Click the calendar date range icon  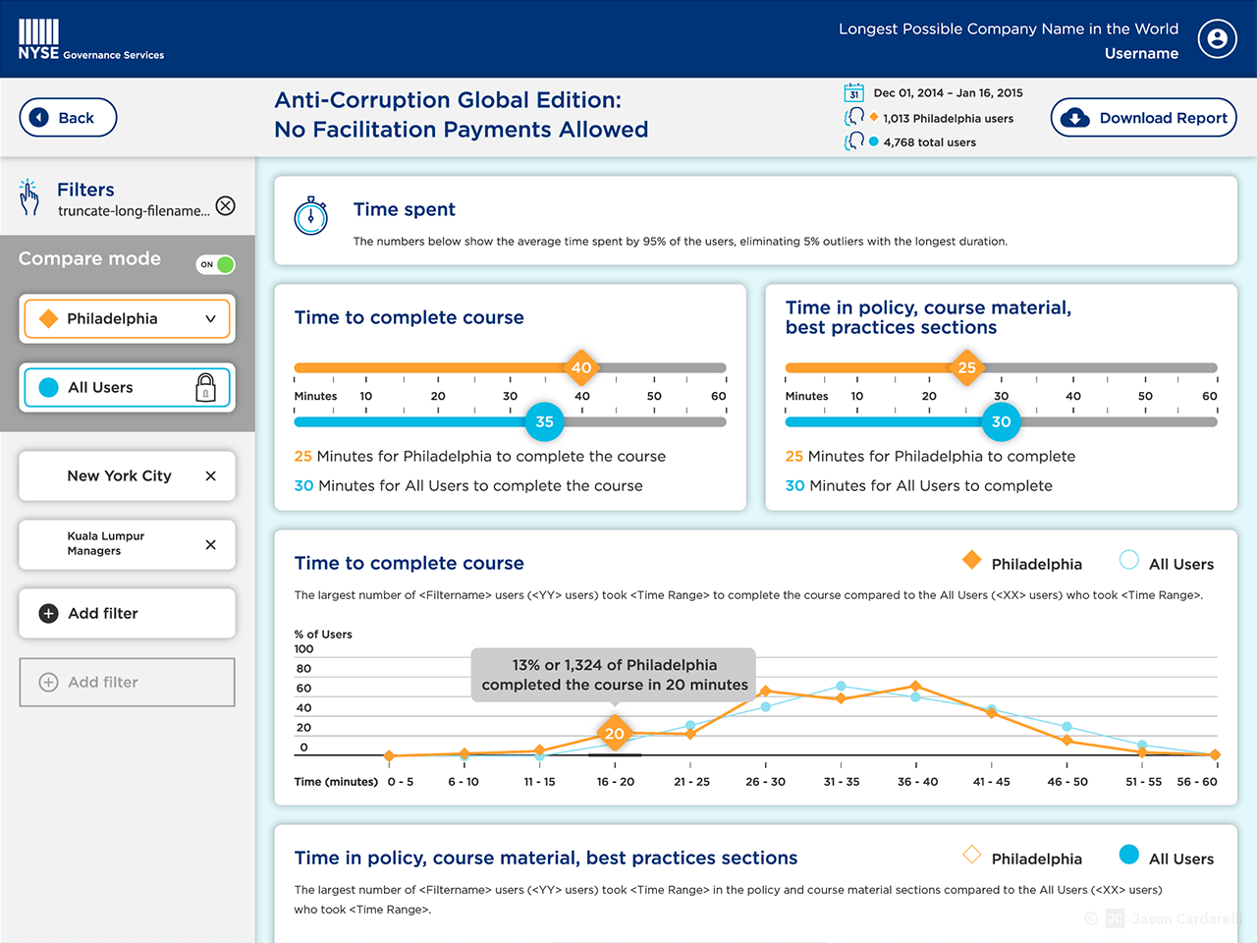(x=853, y=93)
